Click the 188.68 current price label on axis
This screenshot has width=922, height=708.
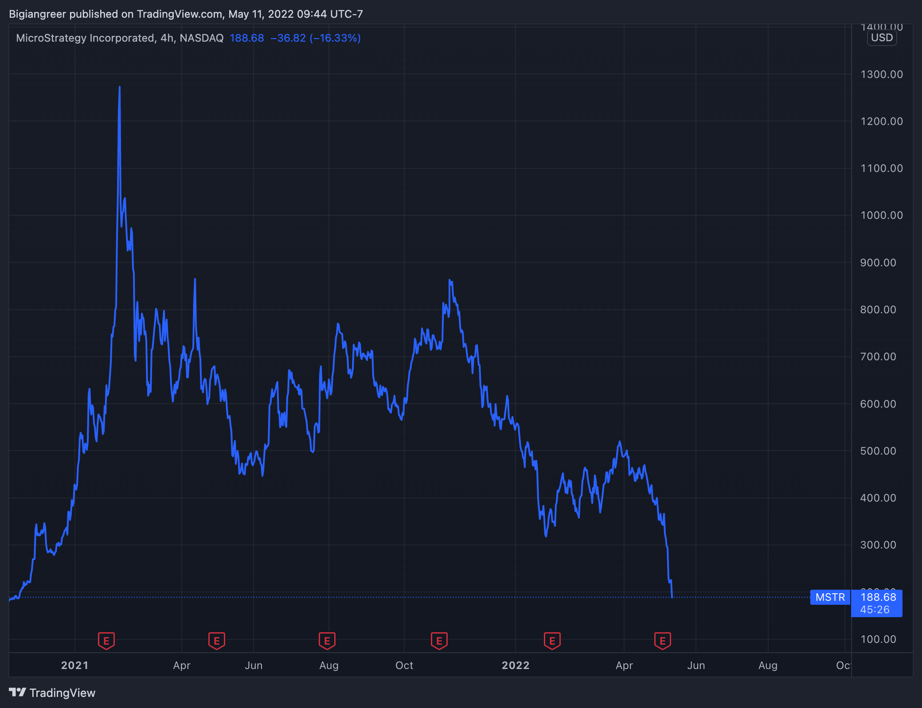coord(878,597)
